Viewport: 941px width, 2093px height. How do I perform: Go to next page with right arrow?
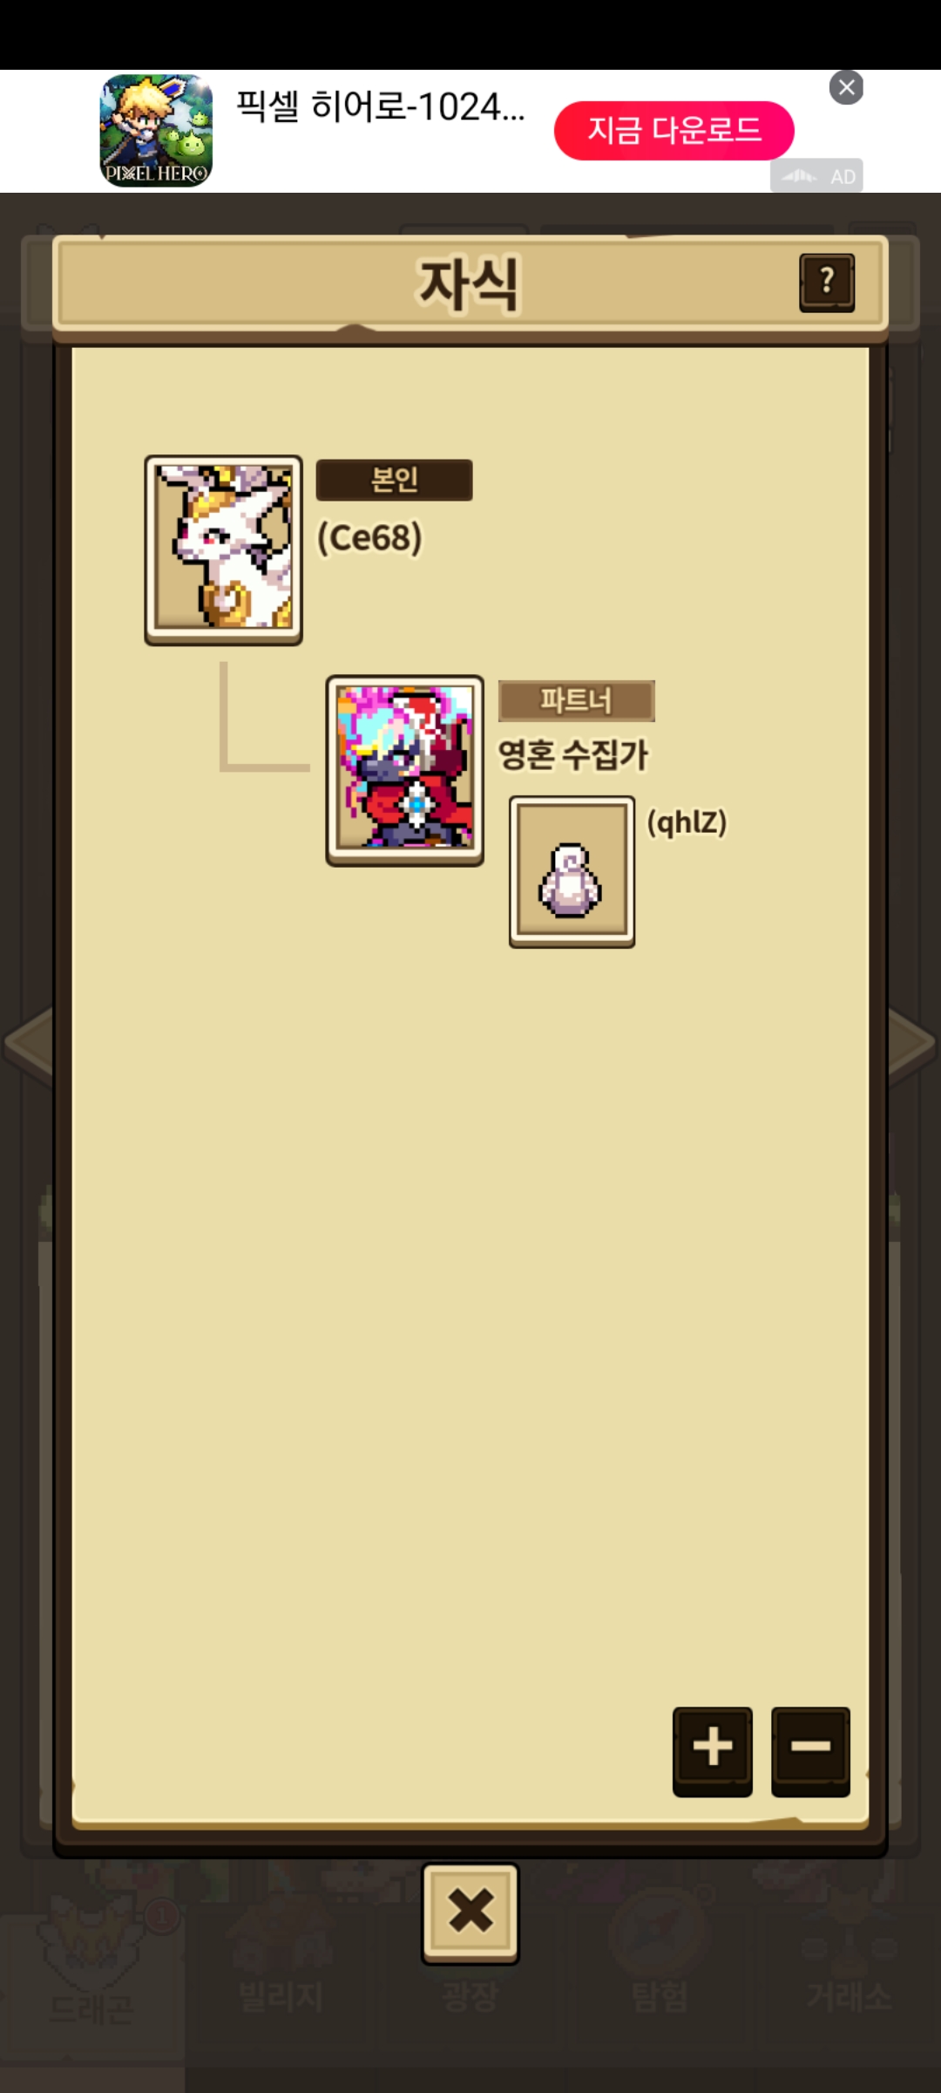912,1044
